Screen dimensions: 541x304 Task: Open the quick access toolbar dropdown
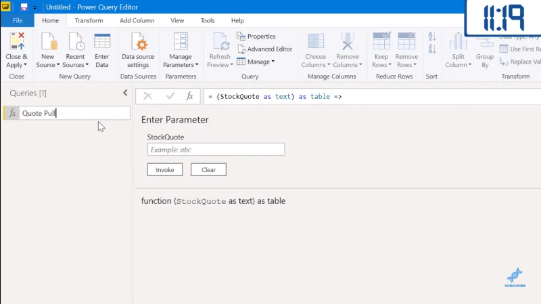coord(34,7)
